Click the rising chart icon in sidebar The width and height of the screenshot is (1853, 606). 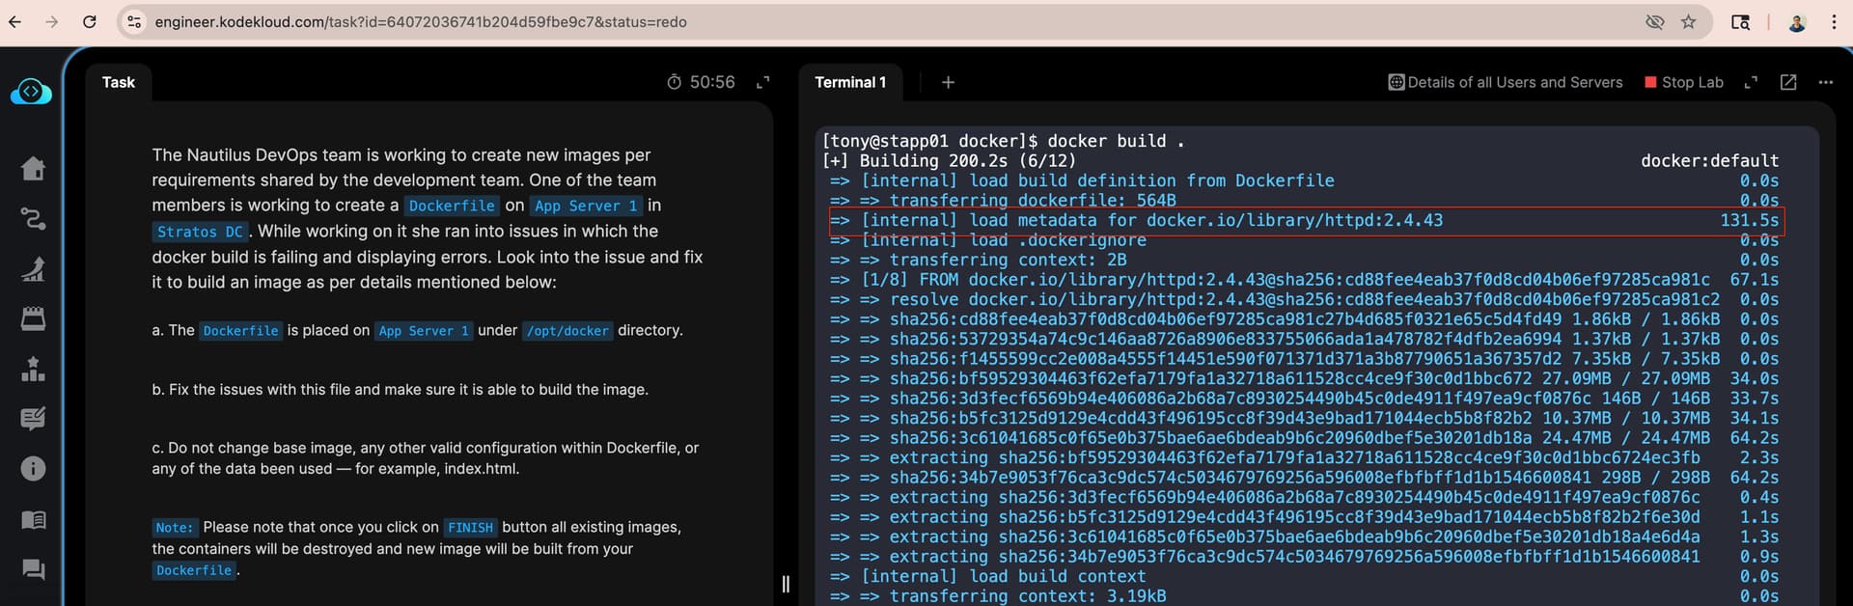tap(33, 269)
